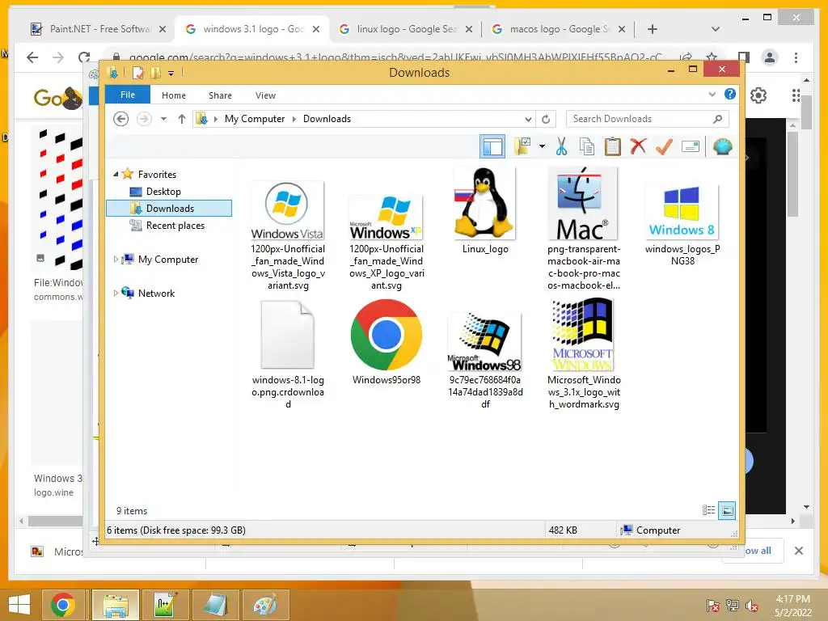Open the Share ribbon tab

coord(220,95)
